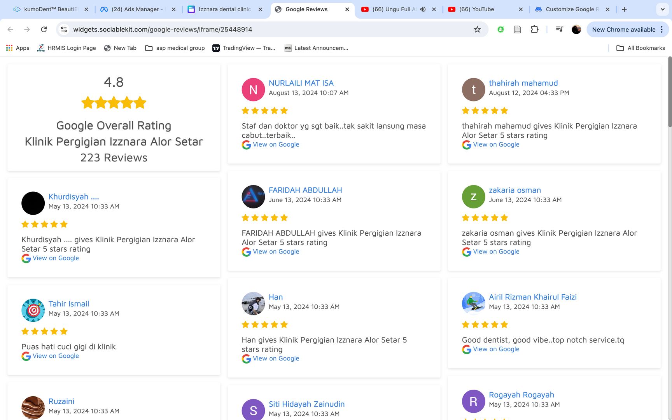
Task: Click thahirah mahamud's brown t avatar
Action: 473,89
